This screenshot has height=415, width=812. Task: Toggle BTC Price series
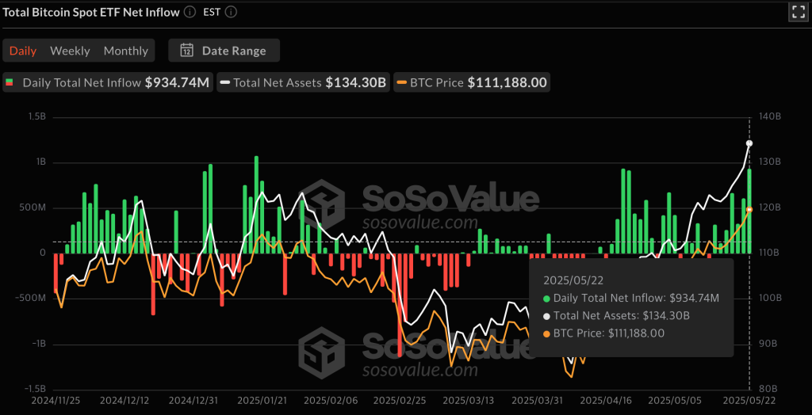click(472, 82)
